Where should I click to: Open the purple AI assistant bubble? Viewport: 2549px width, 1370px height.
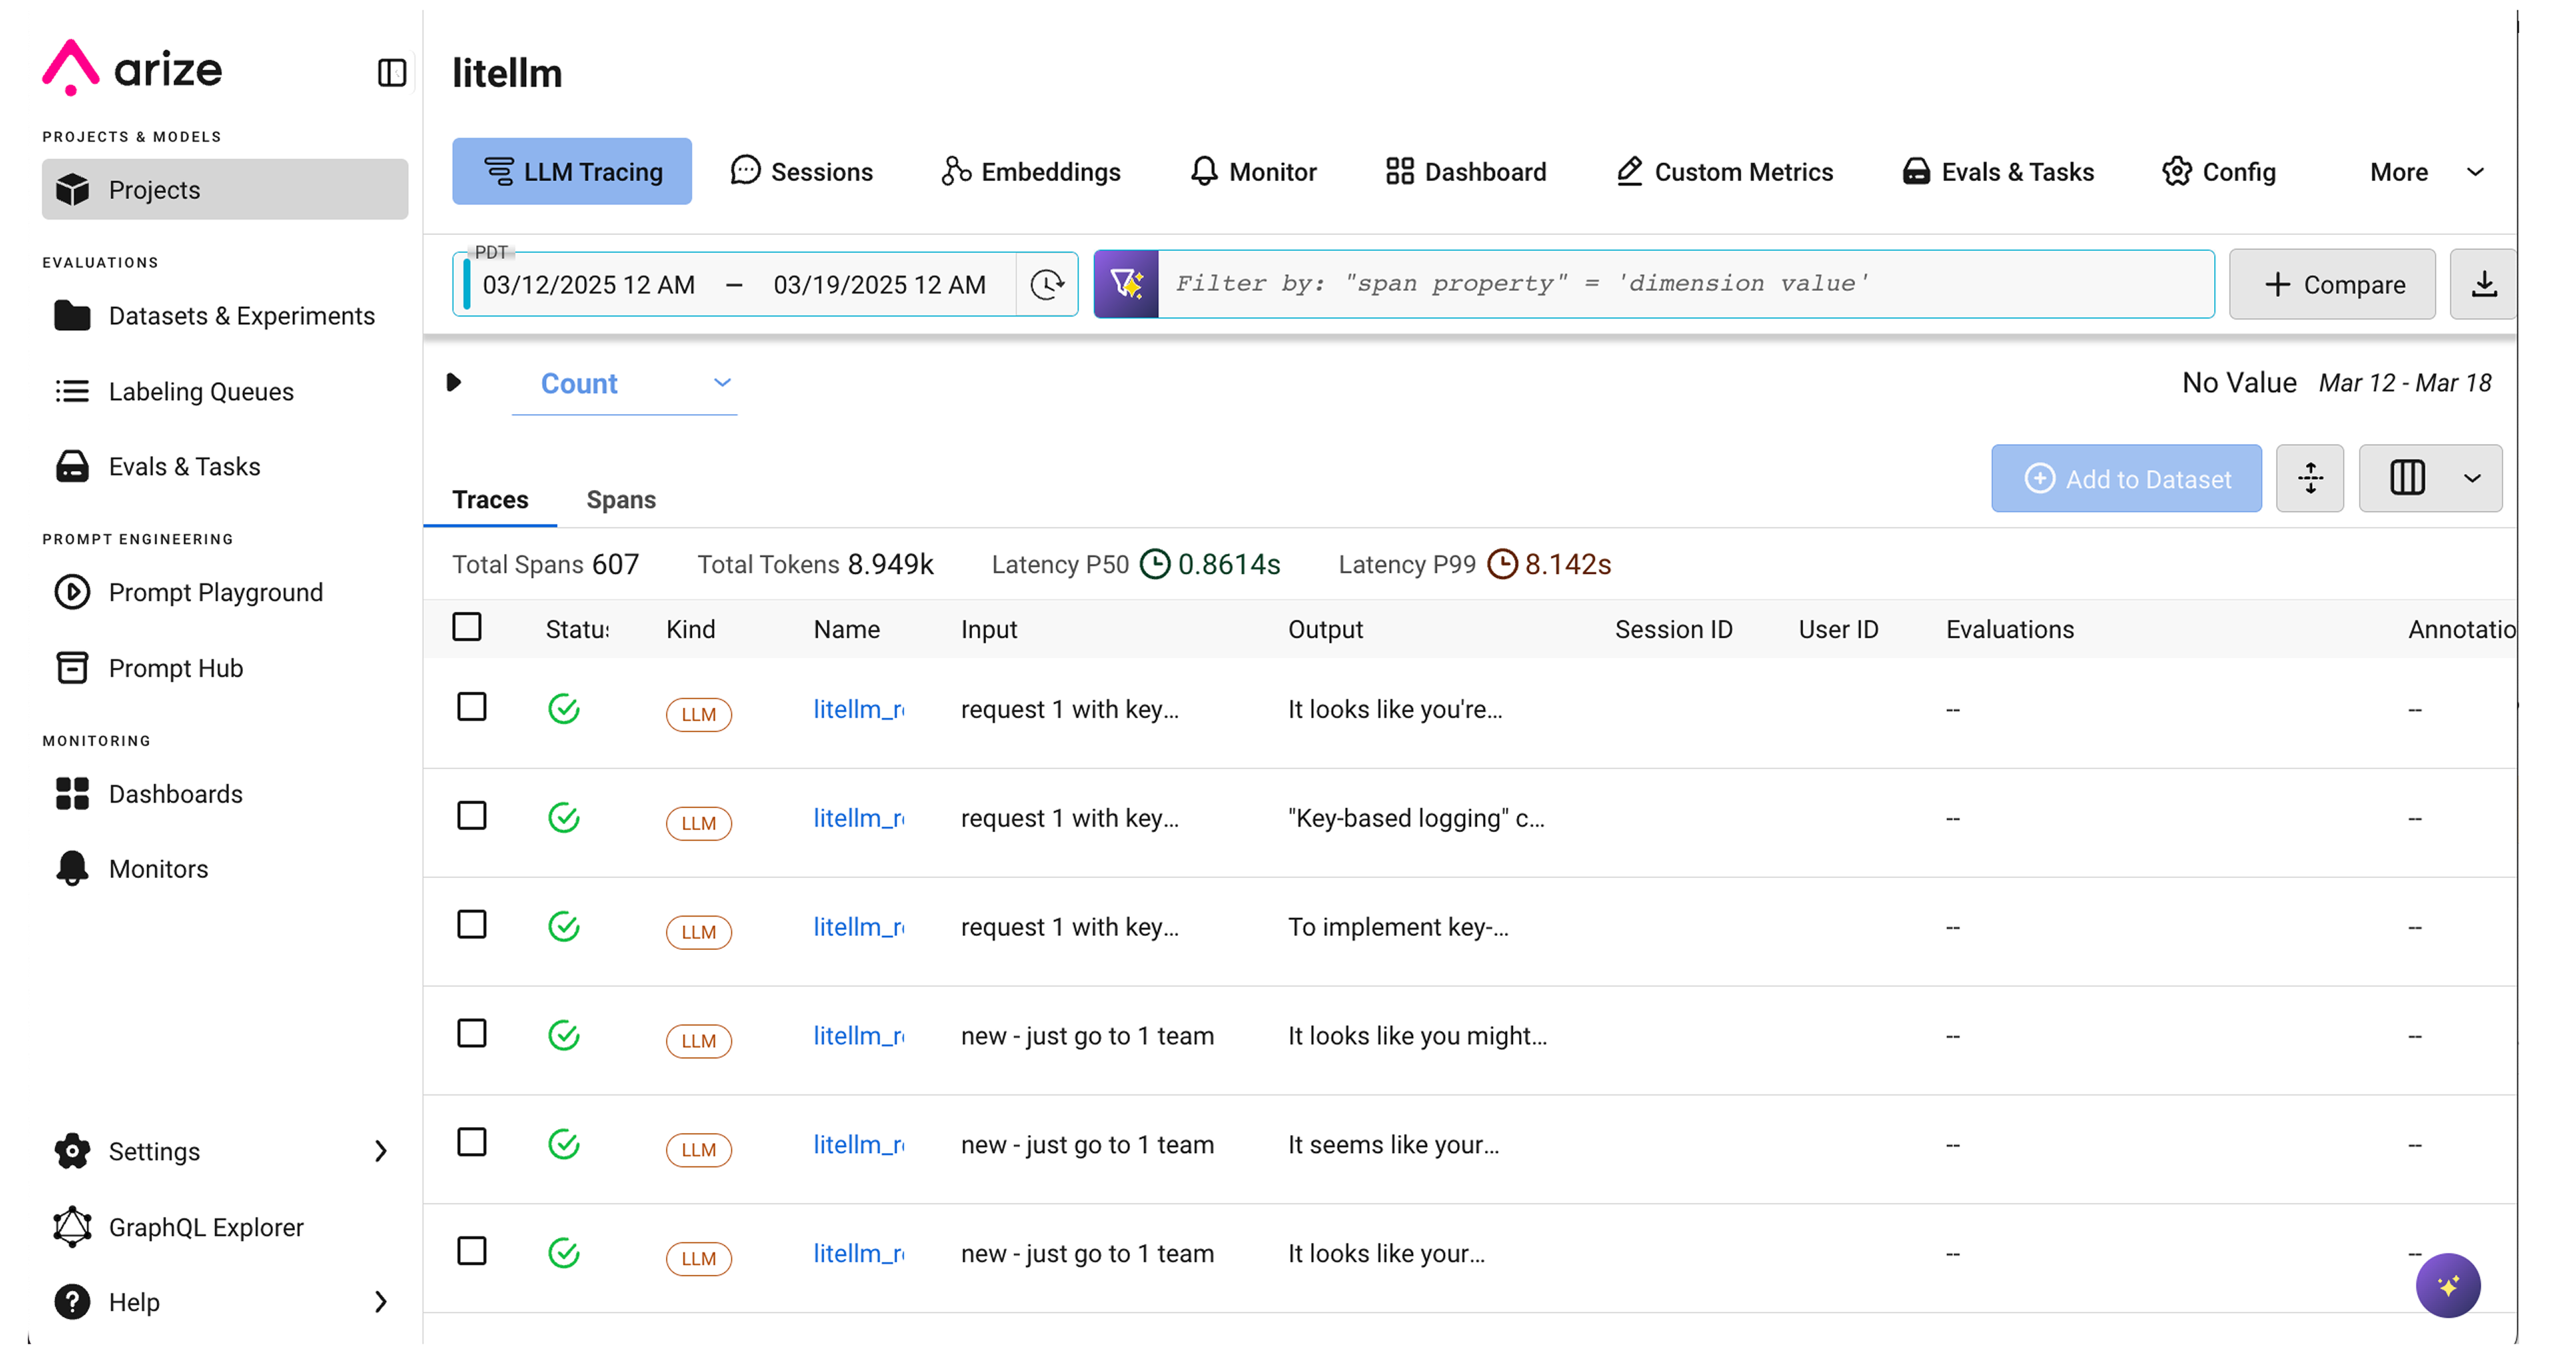point(2447,1285)
